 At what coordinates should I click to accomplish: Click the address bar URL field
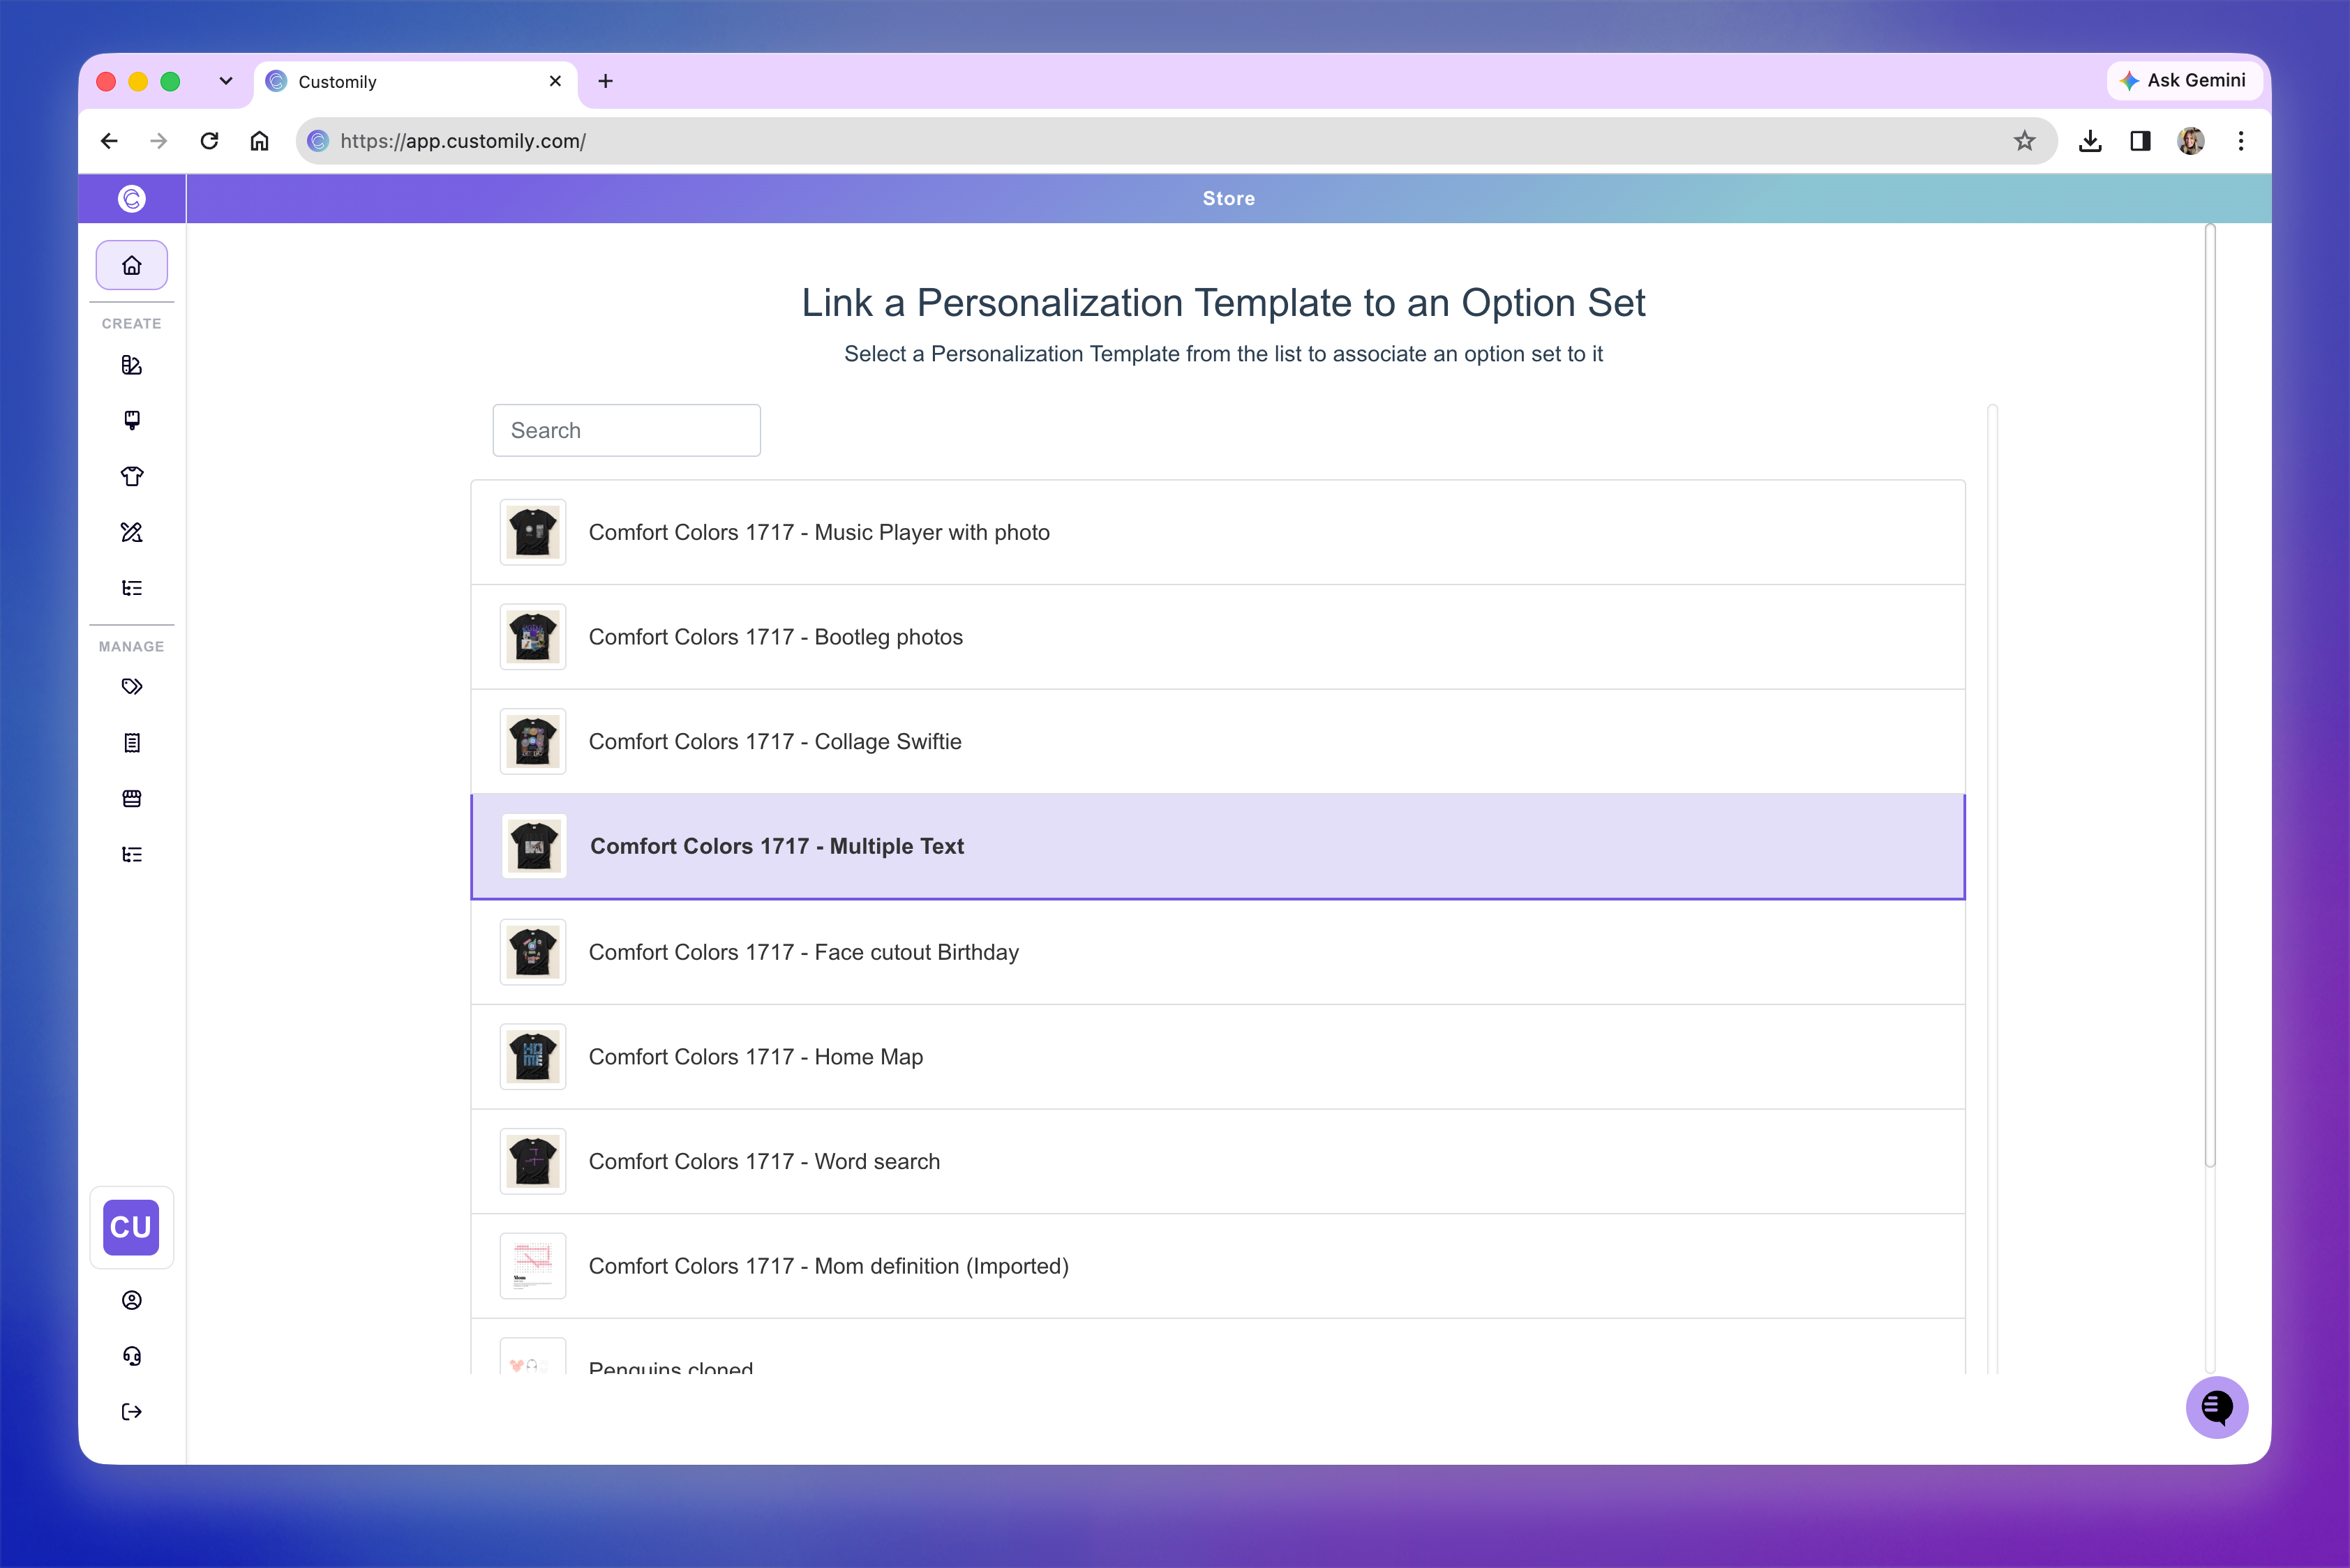(1176, 141)
